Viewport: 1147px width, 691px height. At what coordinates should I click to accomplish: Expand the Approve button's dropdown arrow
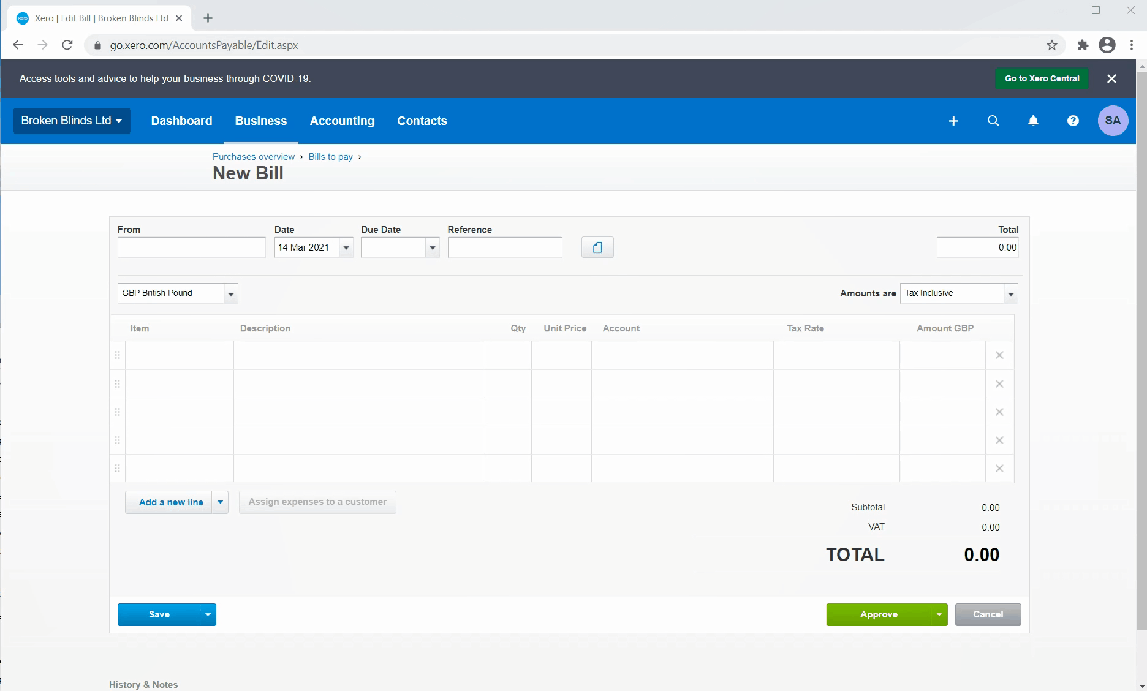click(939, 614)
